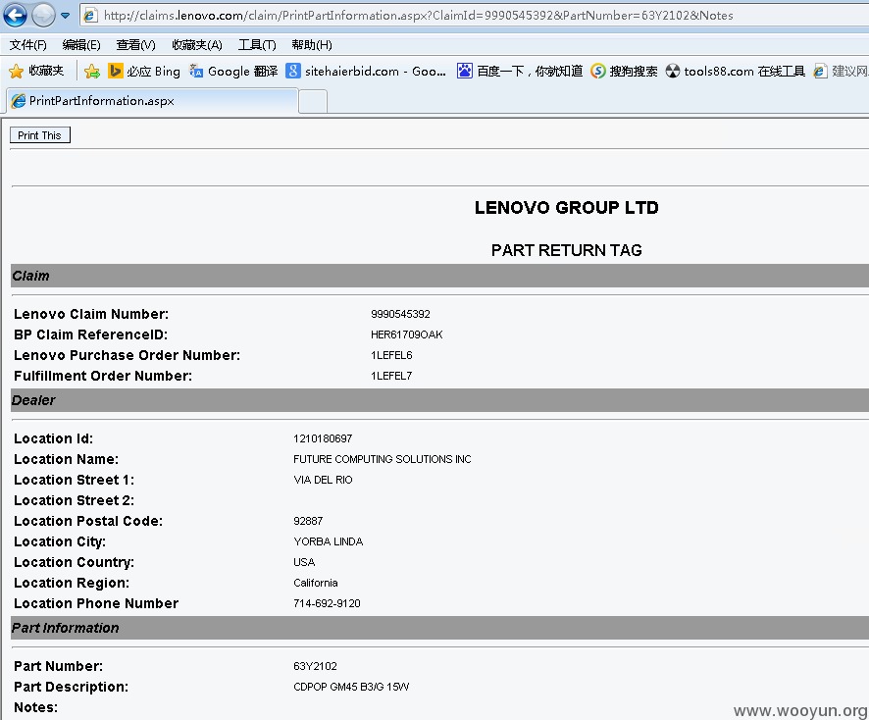Click the 收藏夹 favorites star button
The width and height of the screenshot is (869, 720).
[36, 71]
